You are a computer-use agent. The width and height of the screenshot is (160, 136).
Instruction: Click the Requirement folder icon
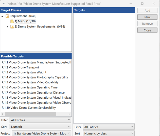pos(7,16)
